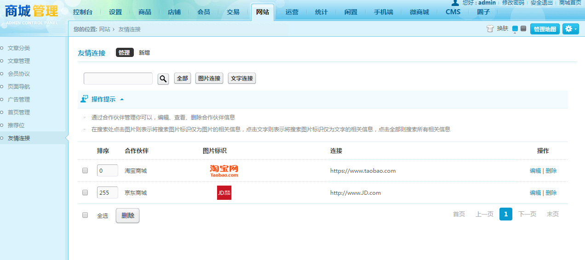Click the sort field containing 255
The height and width of the screenshot is (260, 585).
point(108,192)
